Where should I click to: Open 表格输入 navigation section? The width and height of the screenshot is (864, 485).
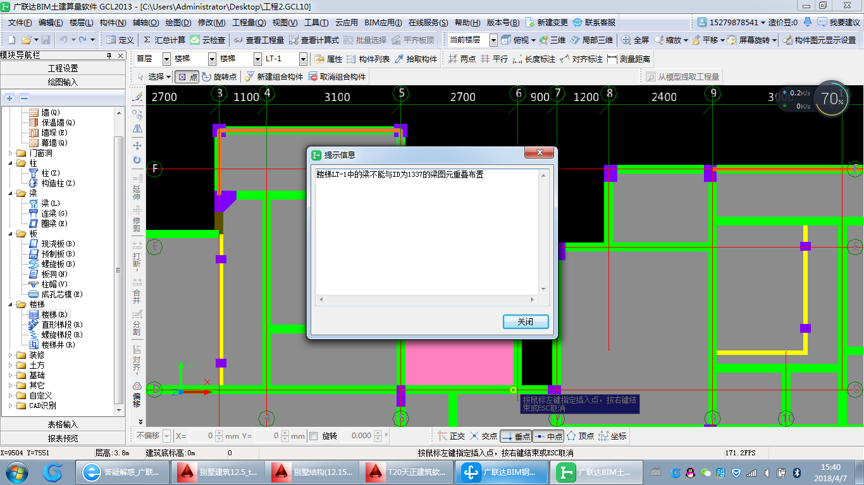coord(63,424)
